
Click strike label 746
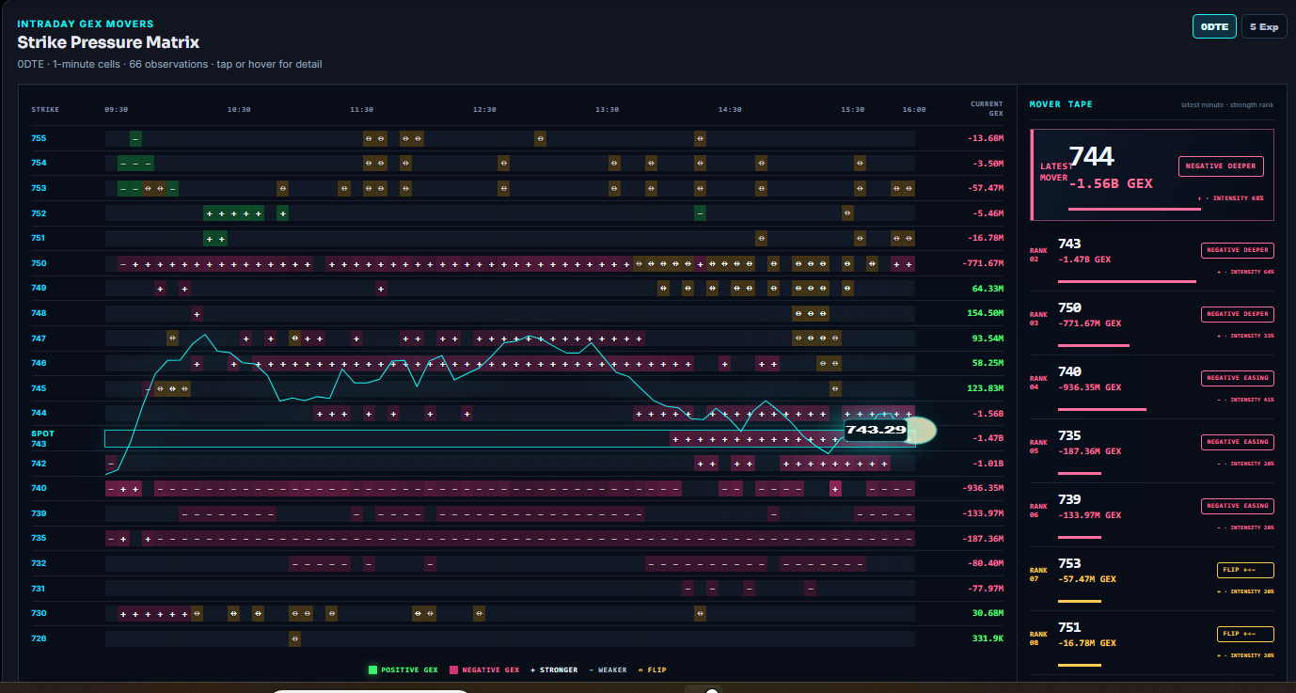pyautogui.click(x=39, y=363)
